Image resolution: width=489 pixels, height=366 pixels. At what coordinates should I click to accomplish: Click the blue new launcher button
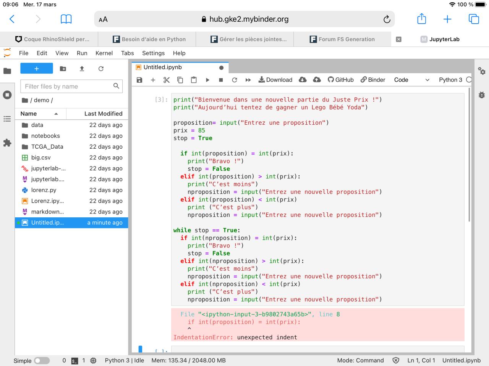(x=37, y=69)
